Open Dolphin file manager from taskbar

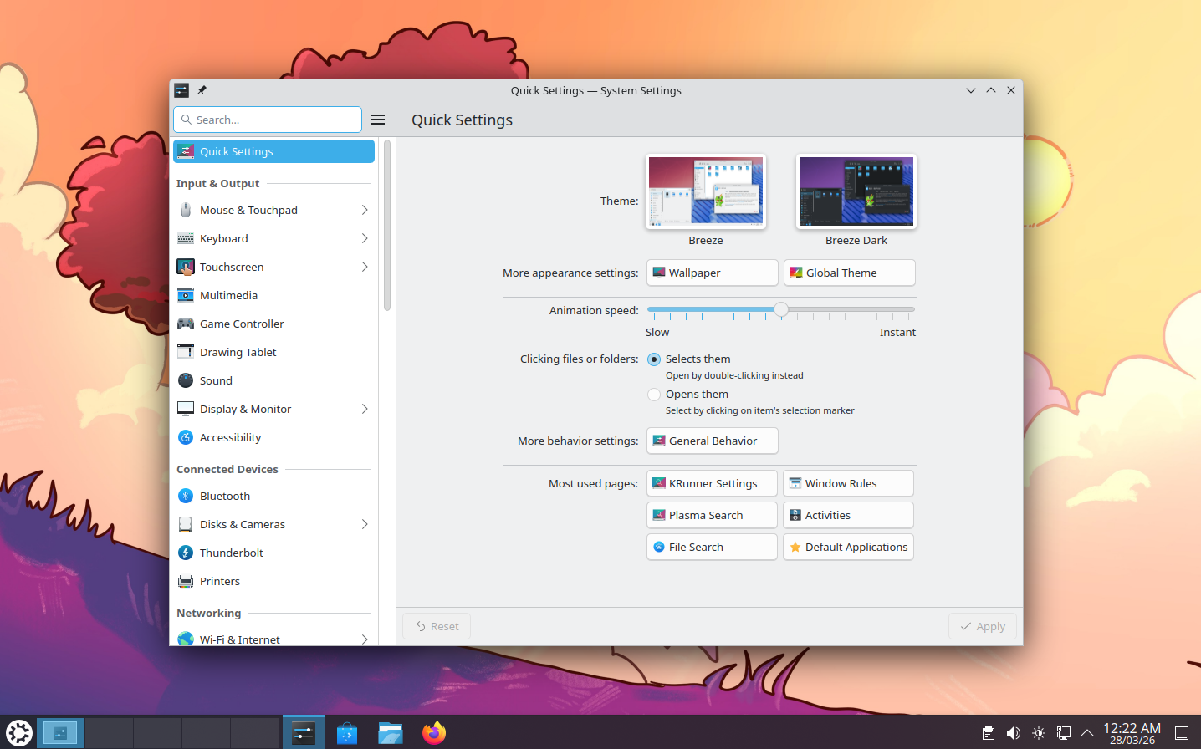391,733
